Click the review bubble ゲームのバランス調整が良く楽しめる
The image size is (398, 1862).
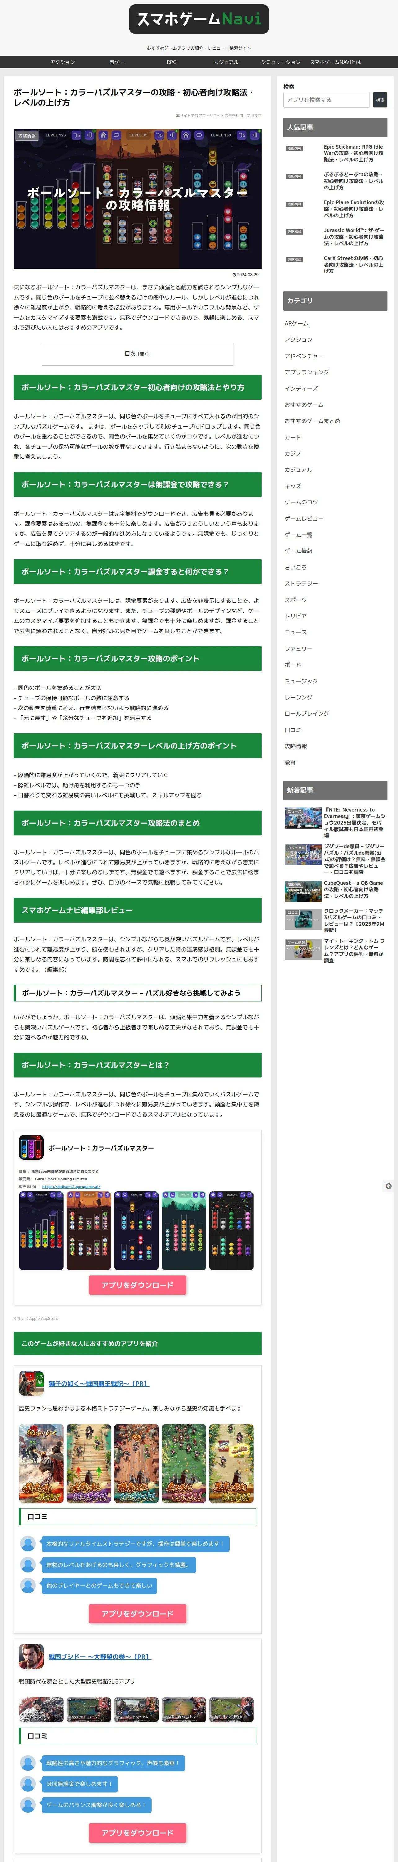(96, 1804)
